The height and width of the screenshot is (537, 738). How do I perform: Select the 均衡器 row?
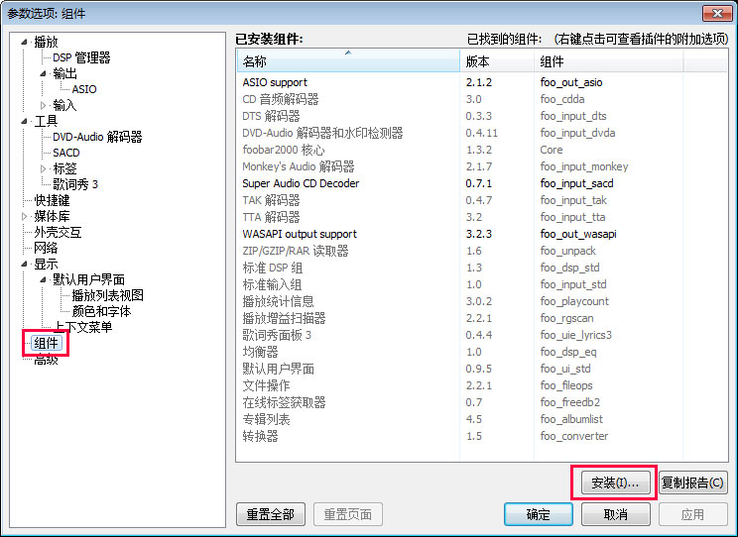click(482, 352)
